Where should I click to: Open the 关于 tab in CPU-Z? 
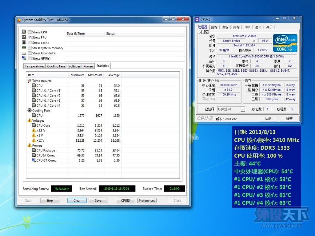(x=269, y=27)
